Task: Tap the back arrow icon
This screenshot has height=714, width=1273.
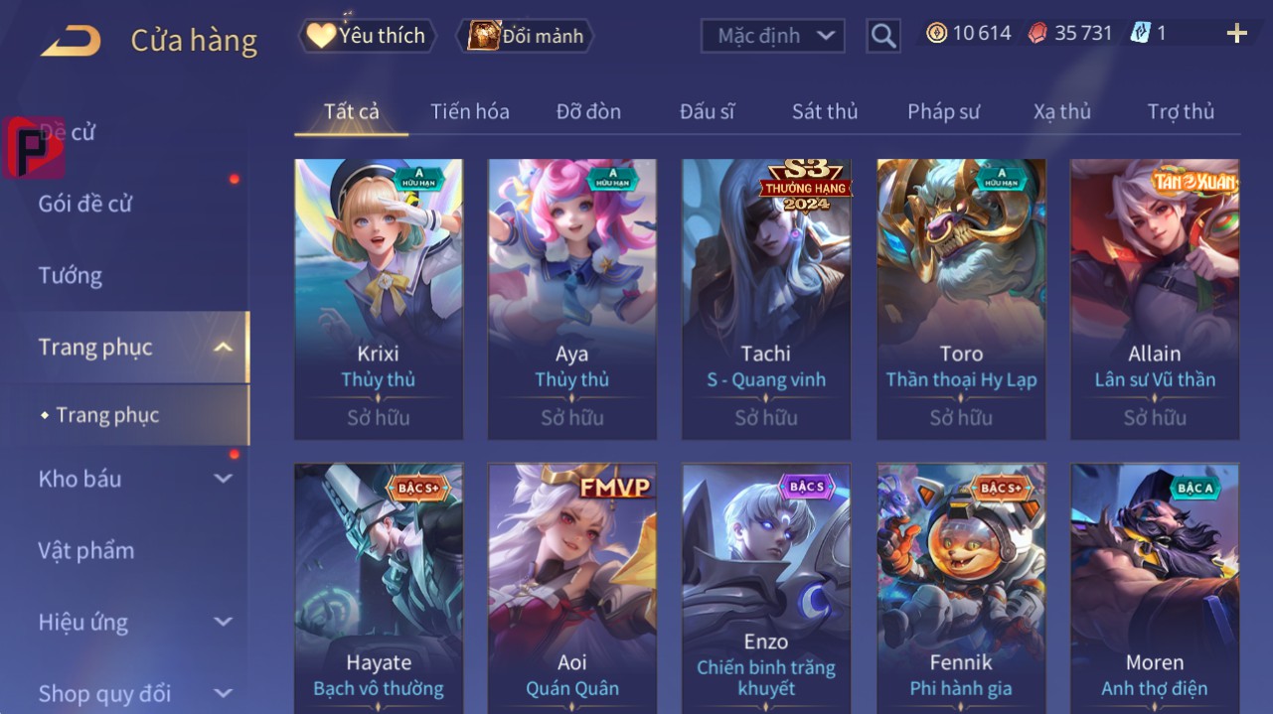Action: click(x=71, y=41)
